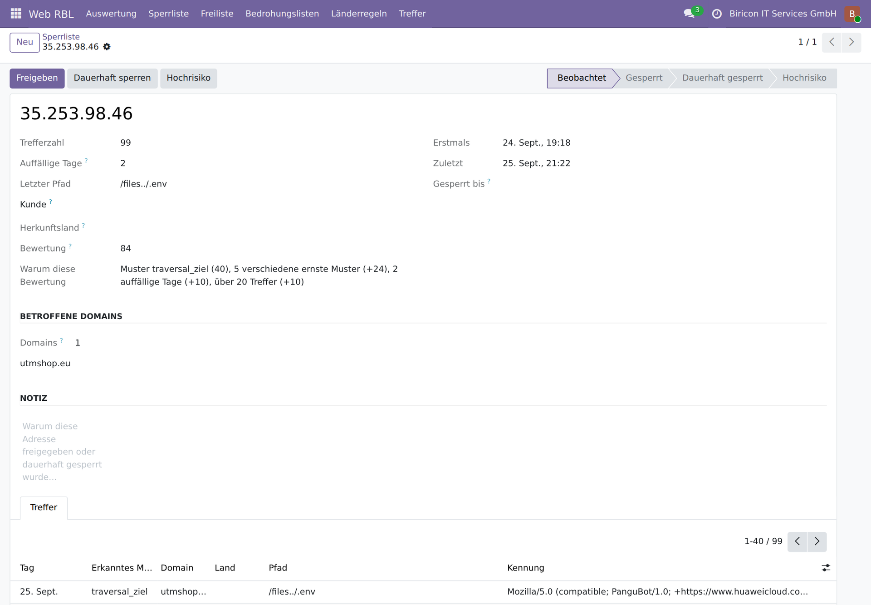Open the Auswertung menu
This screenshot has height=605, width=871.
click(111, 14)
